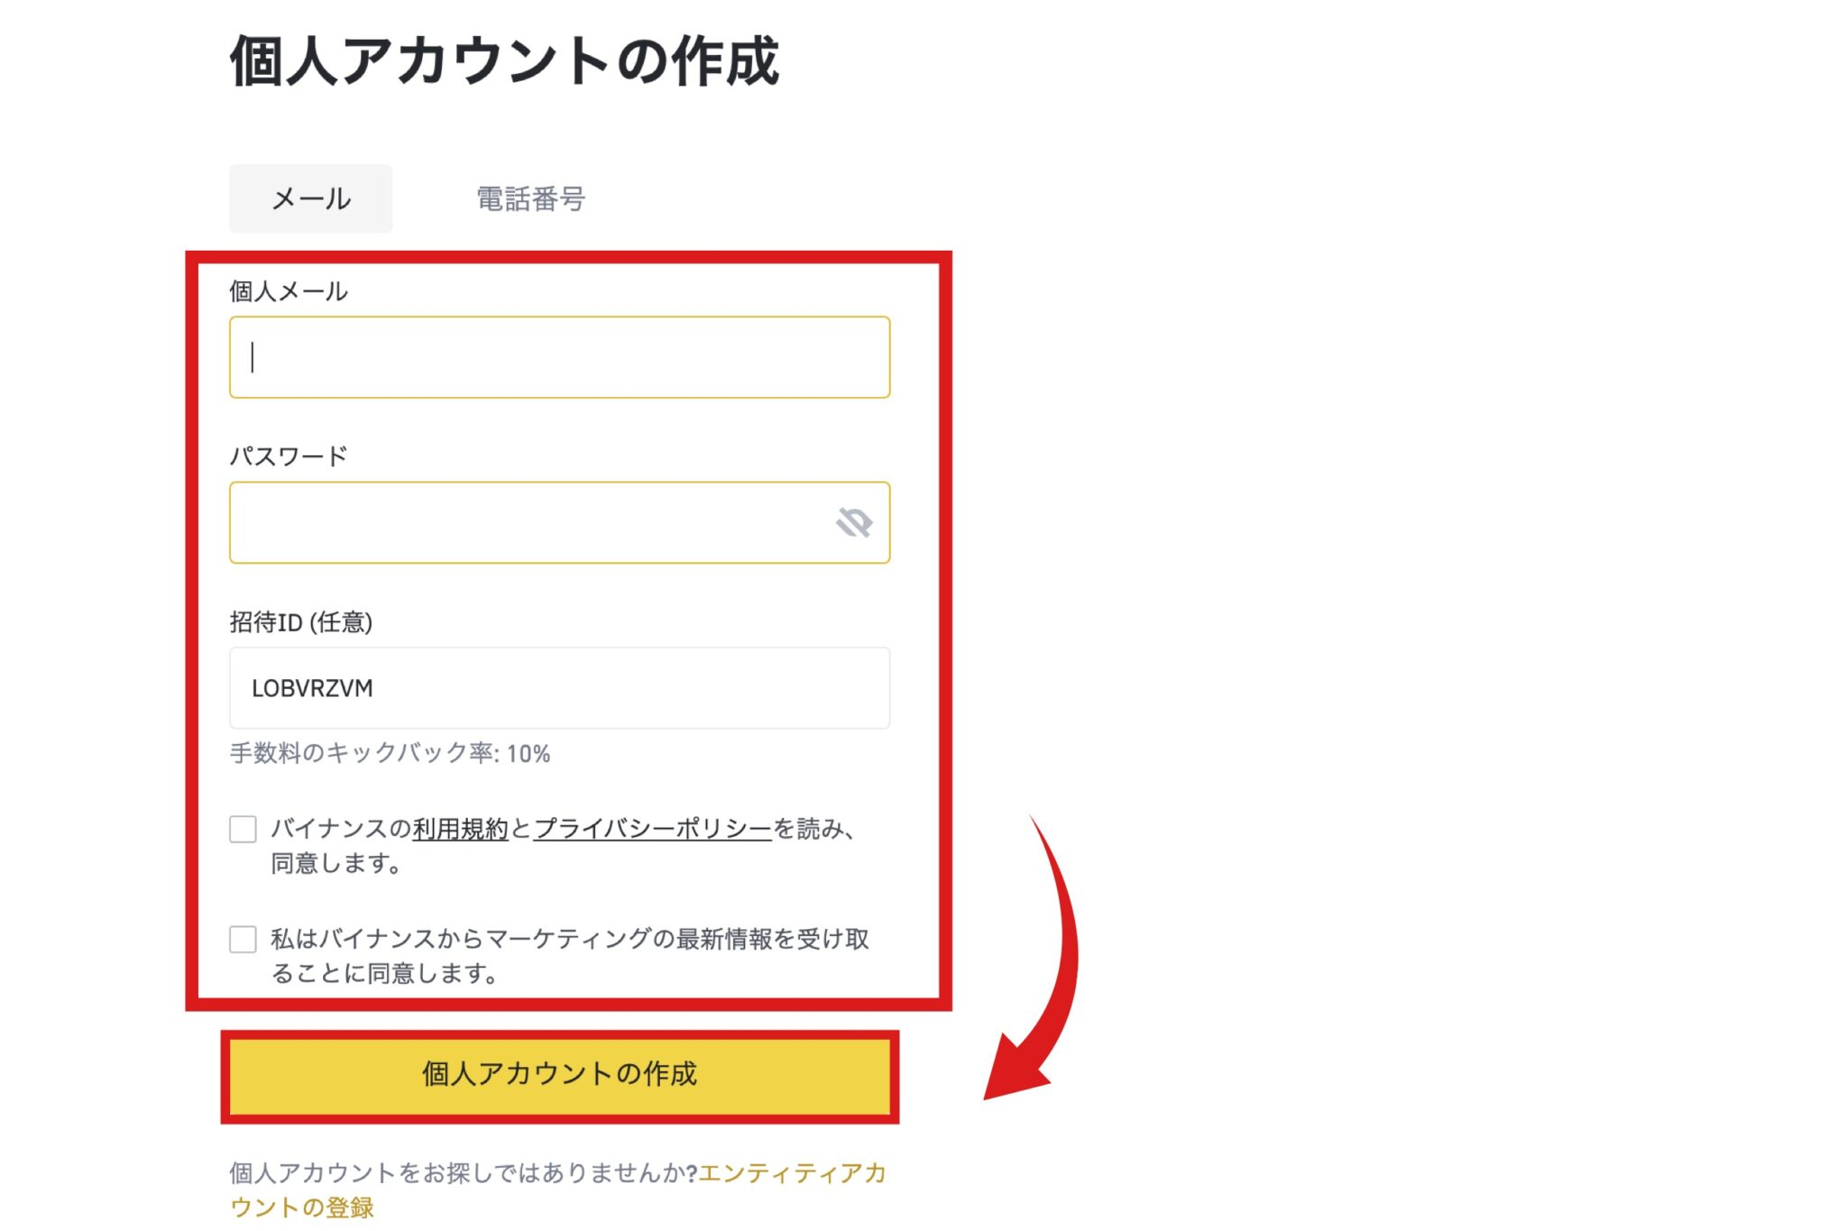Open the 利用規約 link
This screenshot has width=1847, height=1231.
tap(461, 828)
